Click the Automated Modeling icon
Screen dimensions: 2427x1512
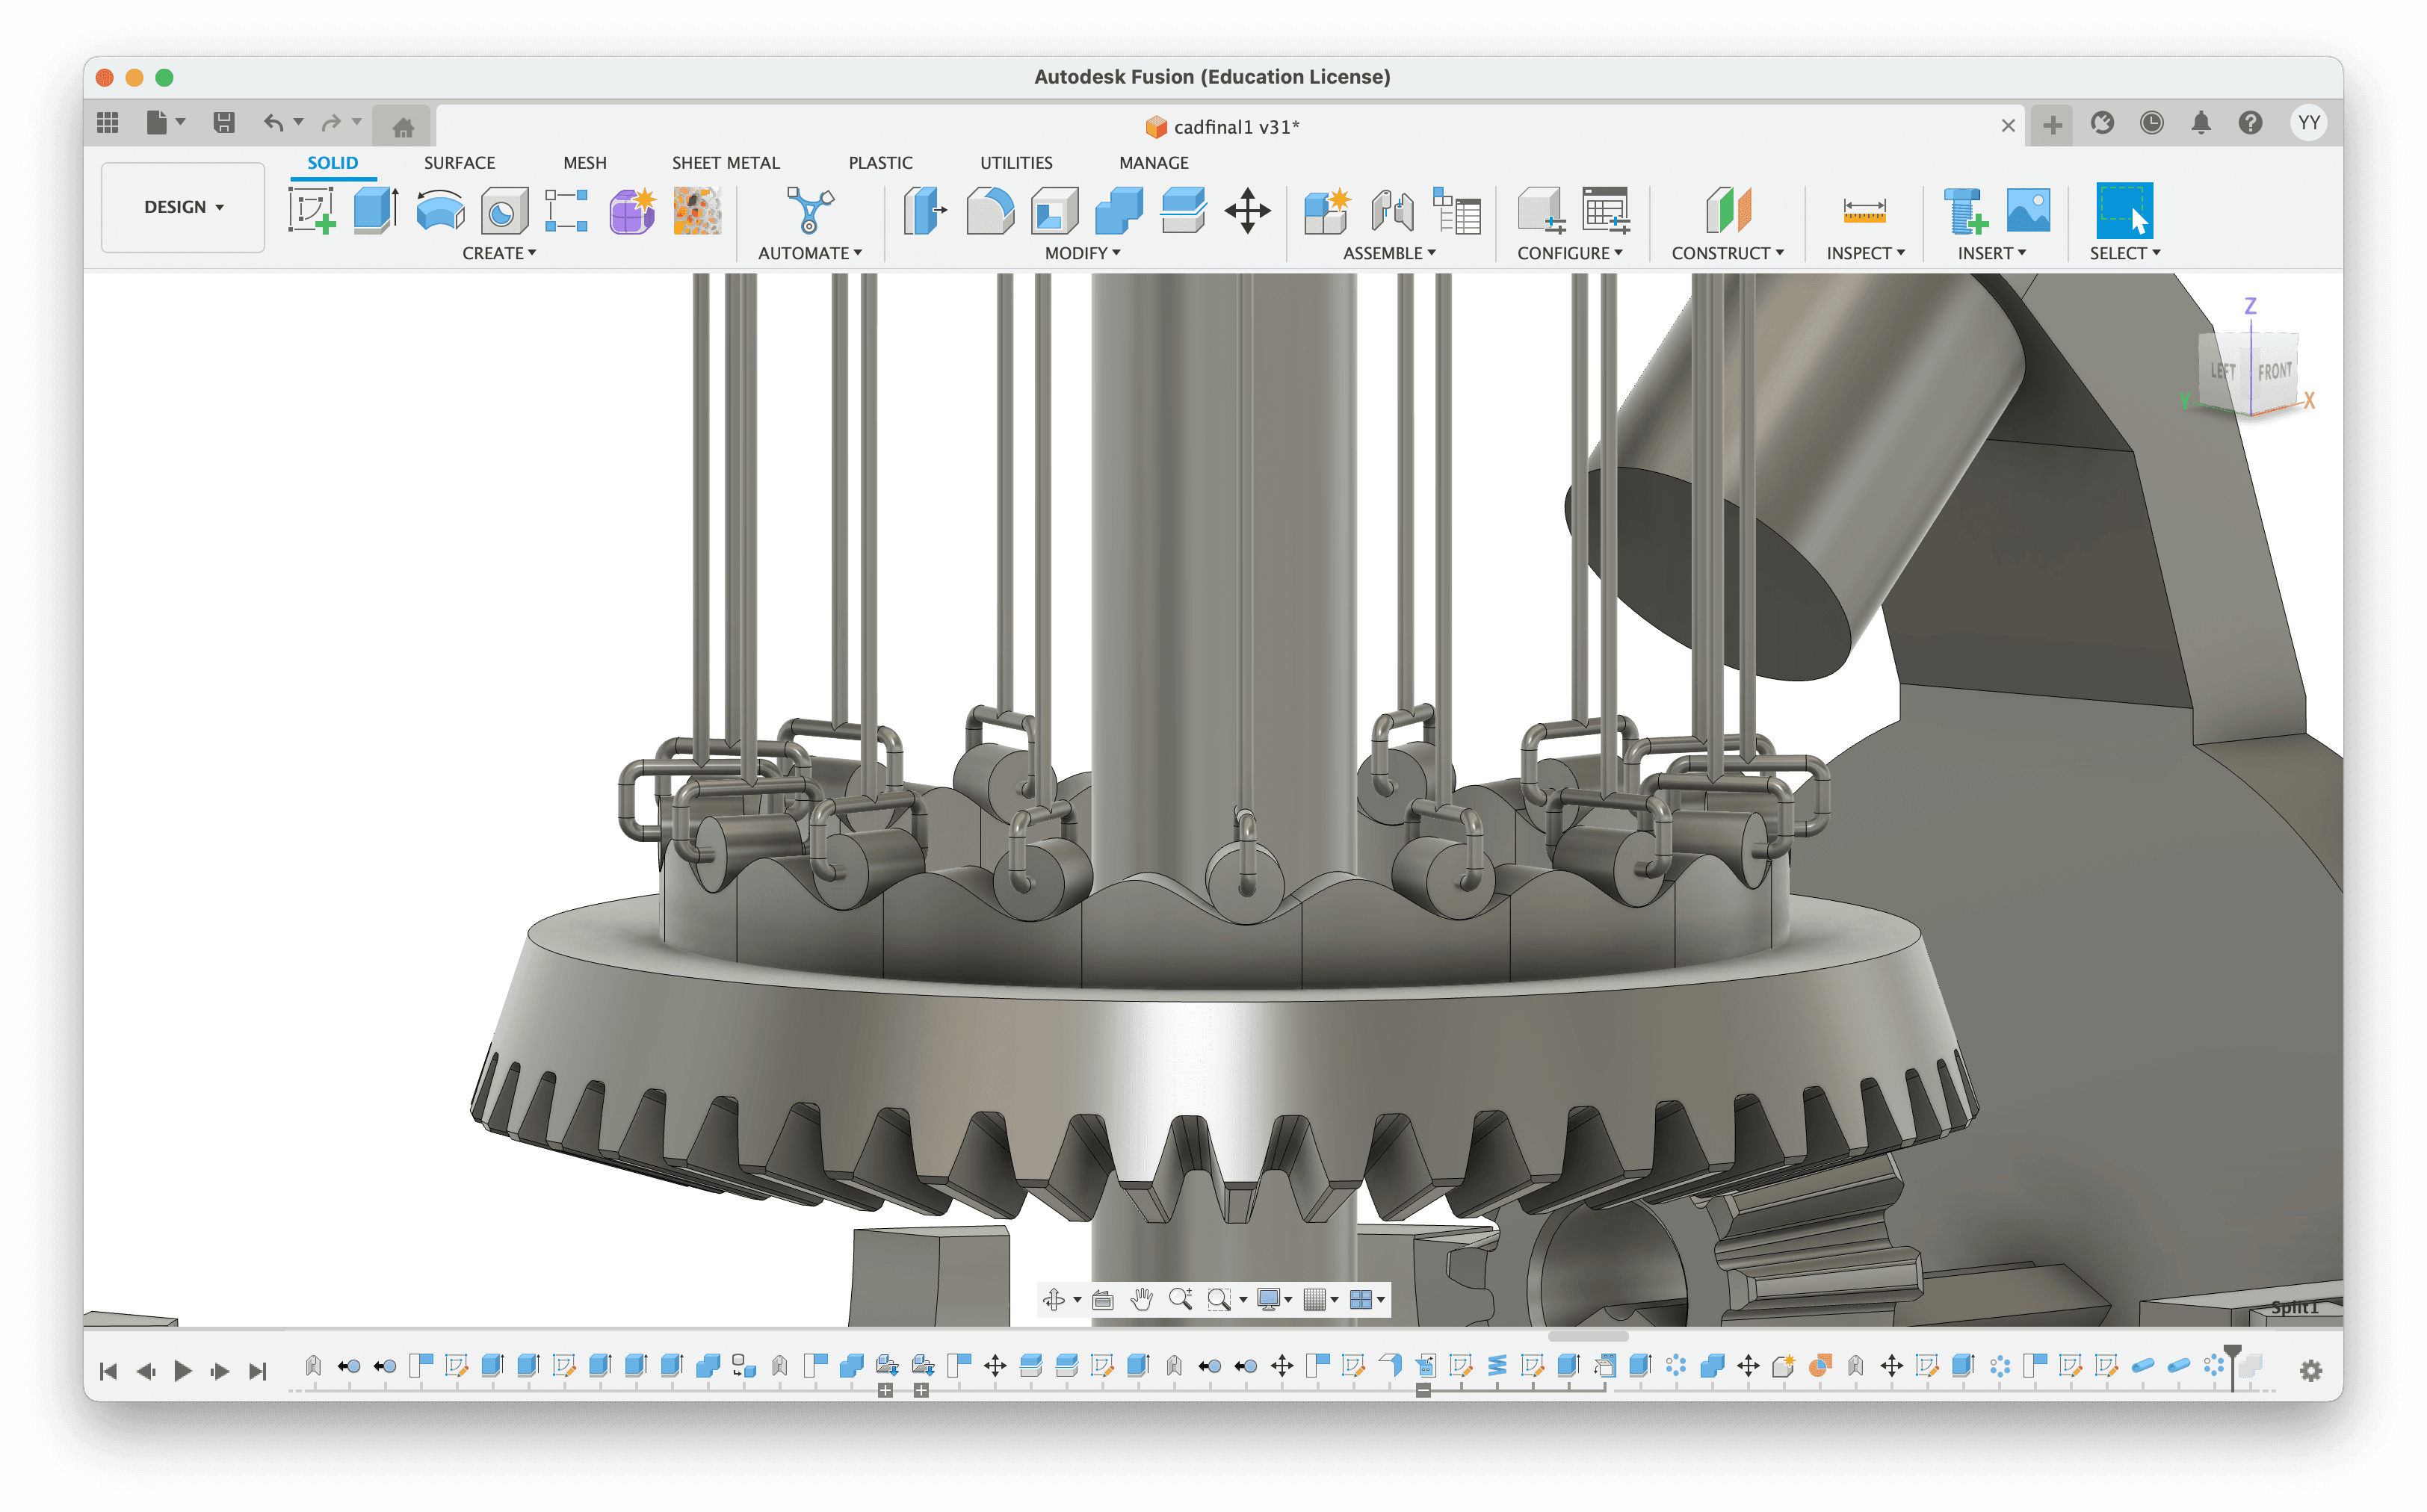[809, 210]
